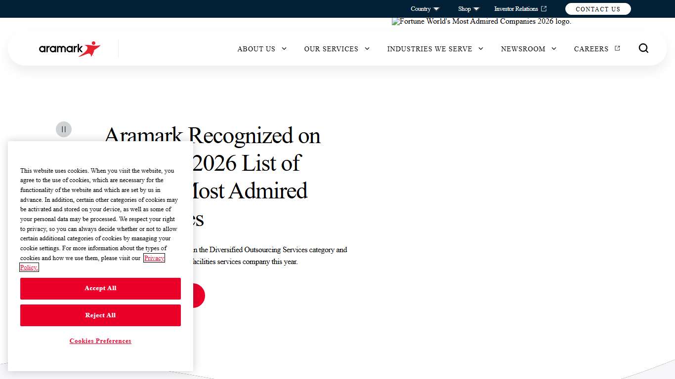Expand the Shop dropdown arrow
The width and height of the screenshot is (675, 379).
(476, 8)
